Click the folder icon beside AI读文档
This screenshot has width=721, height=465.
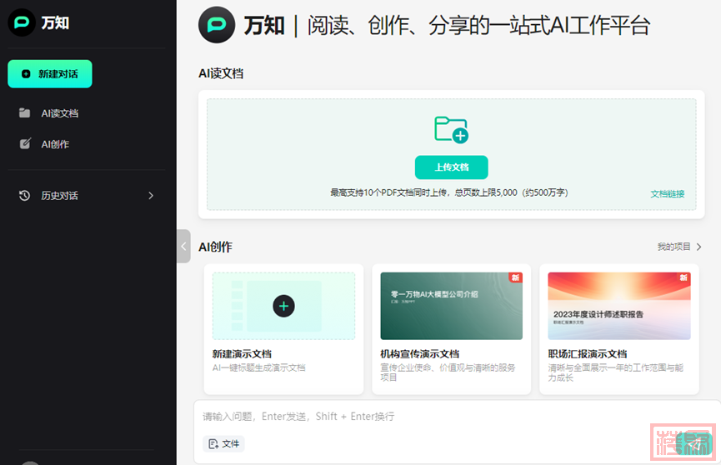(x=25, y=113)
